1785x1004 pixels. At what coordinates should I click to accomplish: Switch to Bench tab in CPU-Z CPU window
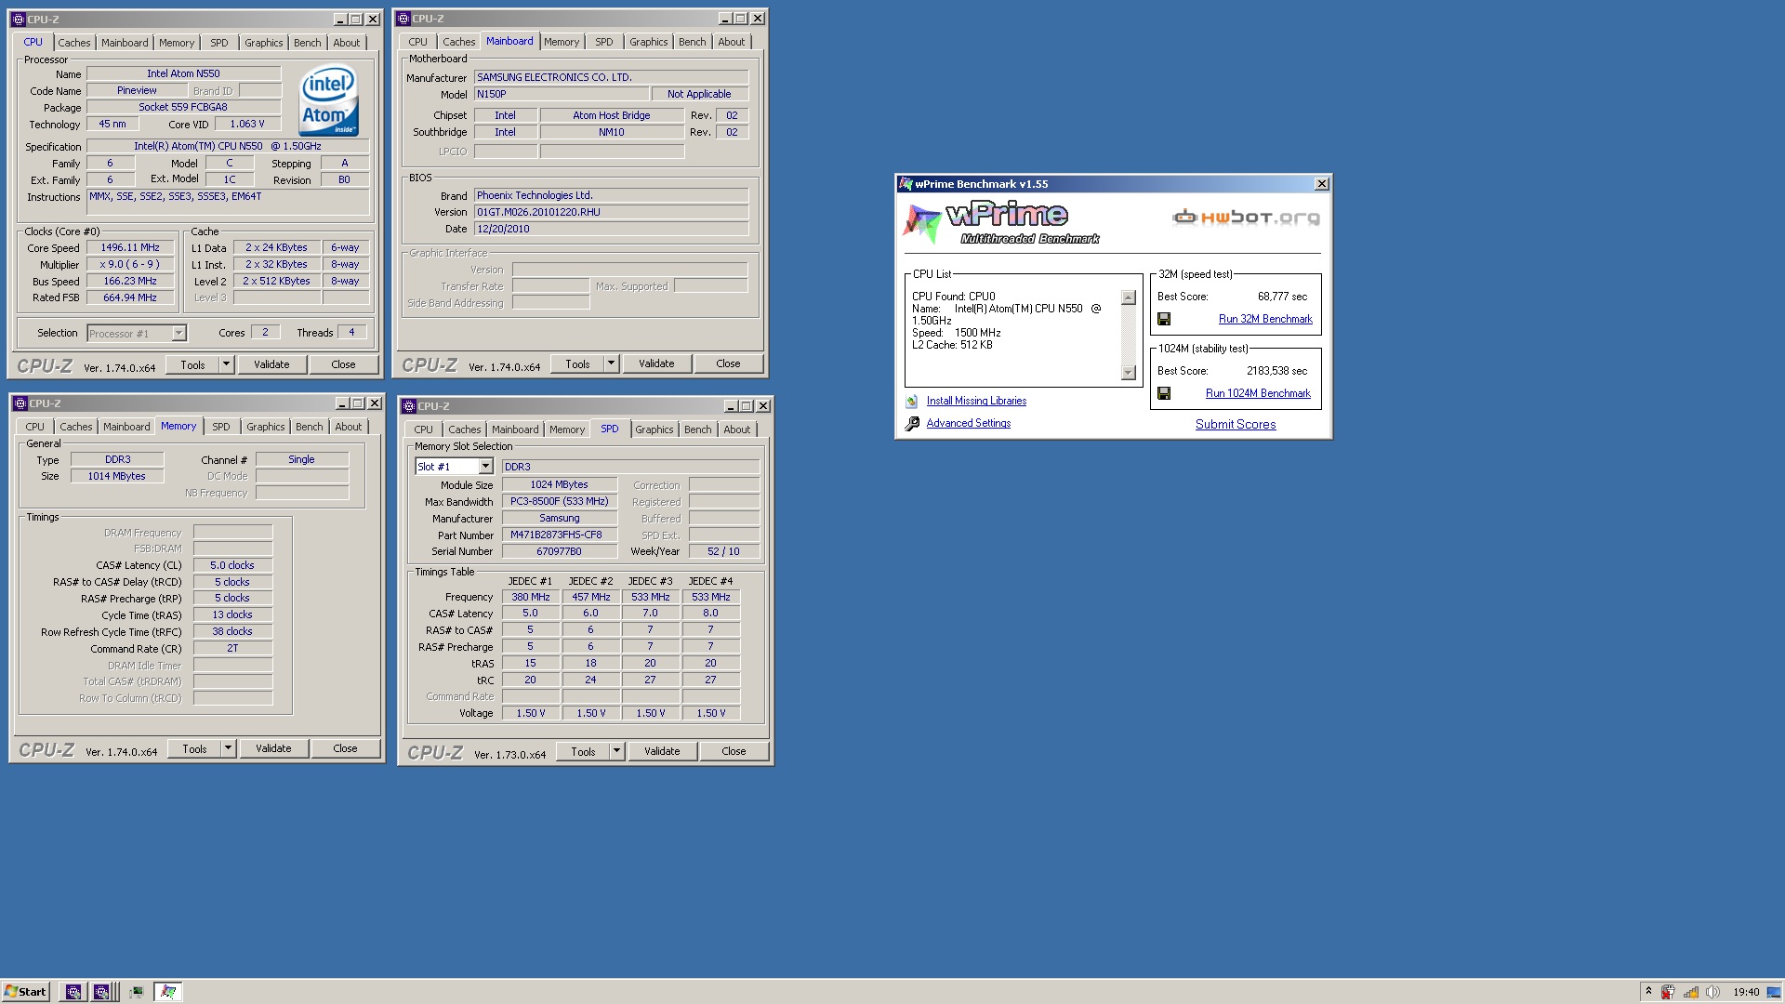point(308,43)
